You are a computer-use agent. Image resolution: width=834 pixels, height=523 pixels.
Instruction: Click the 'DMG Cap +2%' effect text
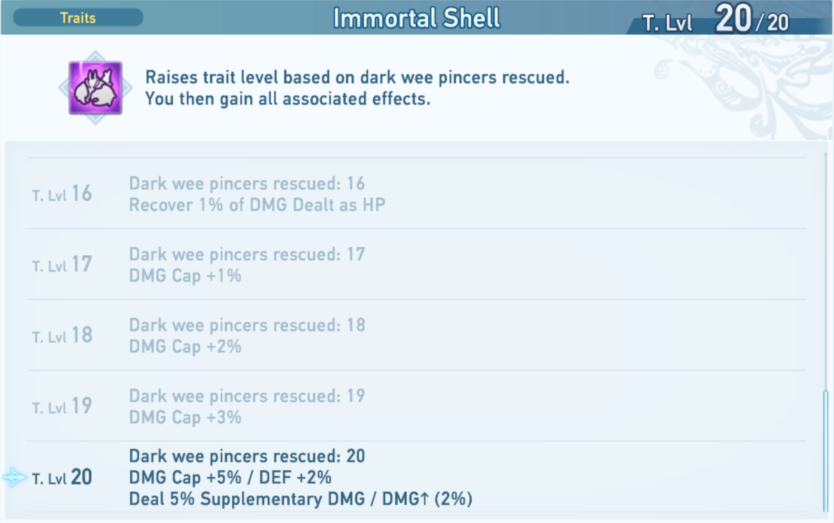185,346
